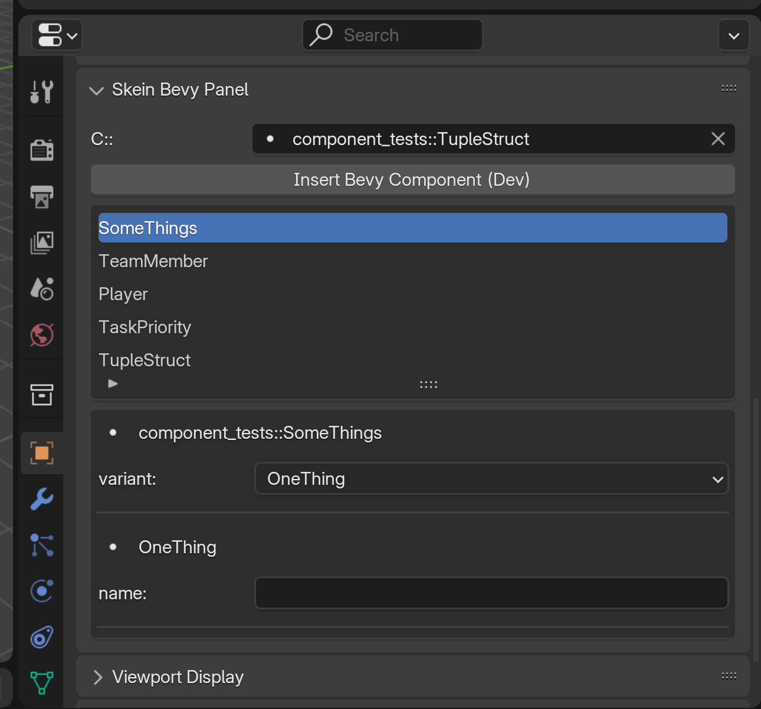Screen dimensions: 761x709
Task: Click the properties Search field
Action: (x=392, y=35)
